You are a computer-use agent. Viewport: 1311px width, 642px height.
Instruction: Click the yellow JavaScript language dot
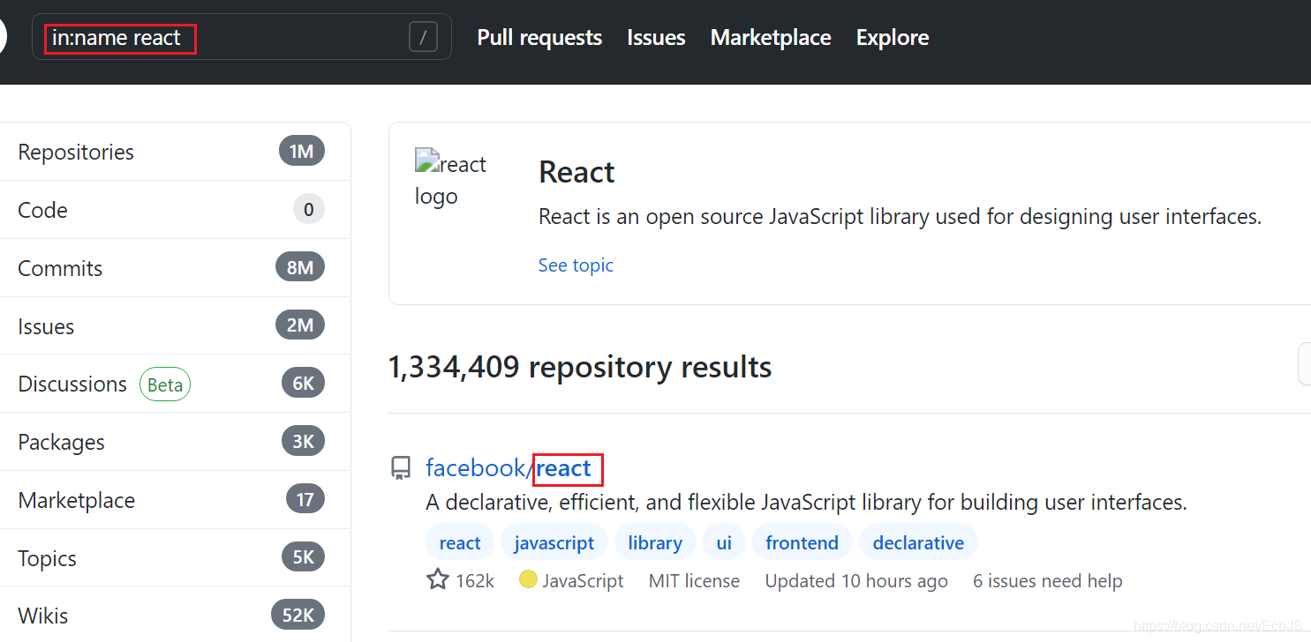click(528, 579)
